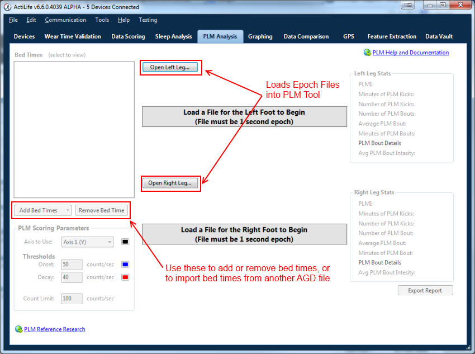Click the globe icon beside PLM Reference Research
This screenshot has width=475, height=354.
coord(19,329)
